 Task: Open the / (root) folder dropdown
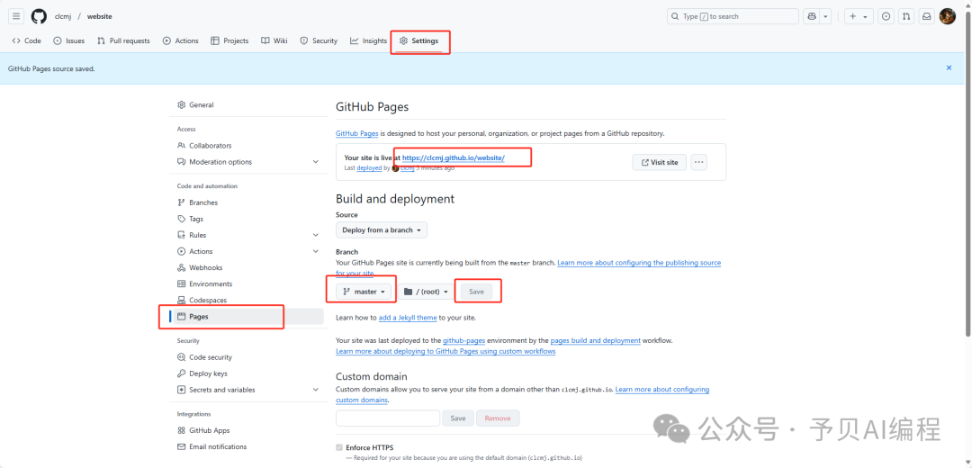(426, 292)
